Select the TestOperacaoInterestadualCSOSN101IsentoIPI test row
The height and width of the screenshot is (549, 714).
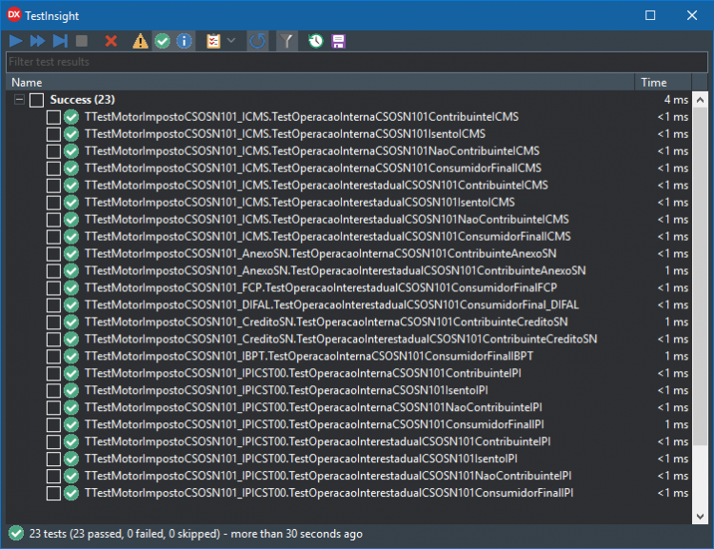[349, 459]
